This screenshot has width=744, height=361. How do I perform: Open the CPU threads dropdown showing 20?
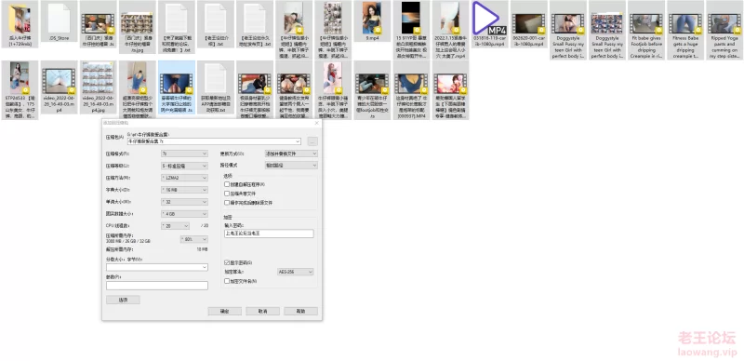175,225
